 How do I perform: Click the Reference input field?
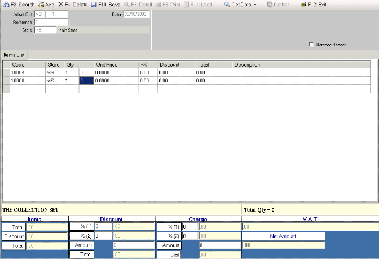51,22
